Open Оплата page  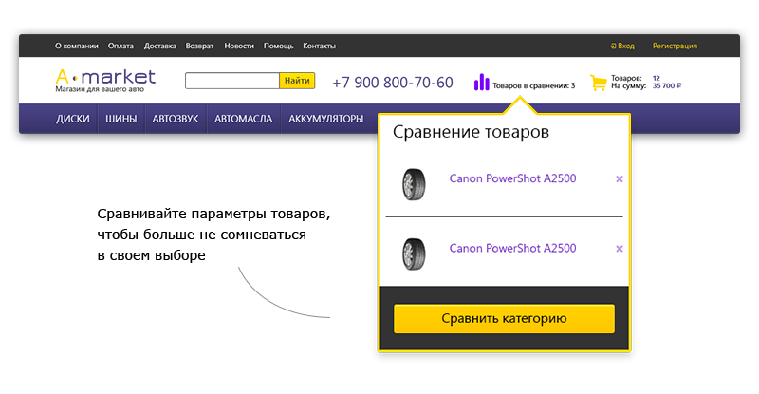120,46
